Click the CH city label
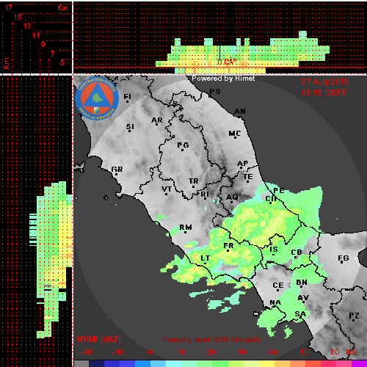This screenshot has width=367, height=367. click(x=271, y=199)
